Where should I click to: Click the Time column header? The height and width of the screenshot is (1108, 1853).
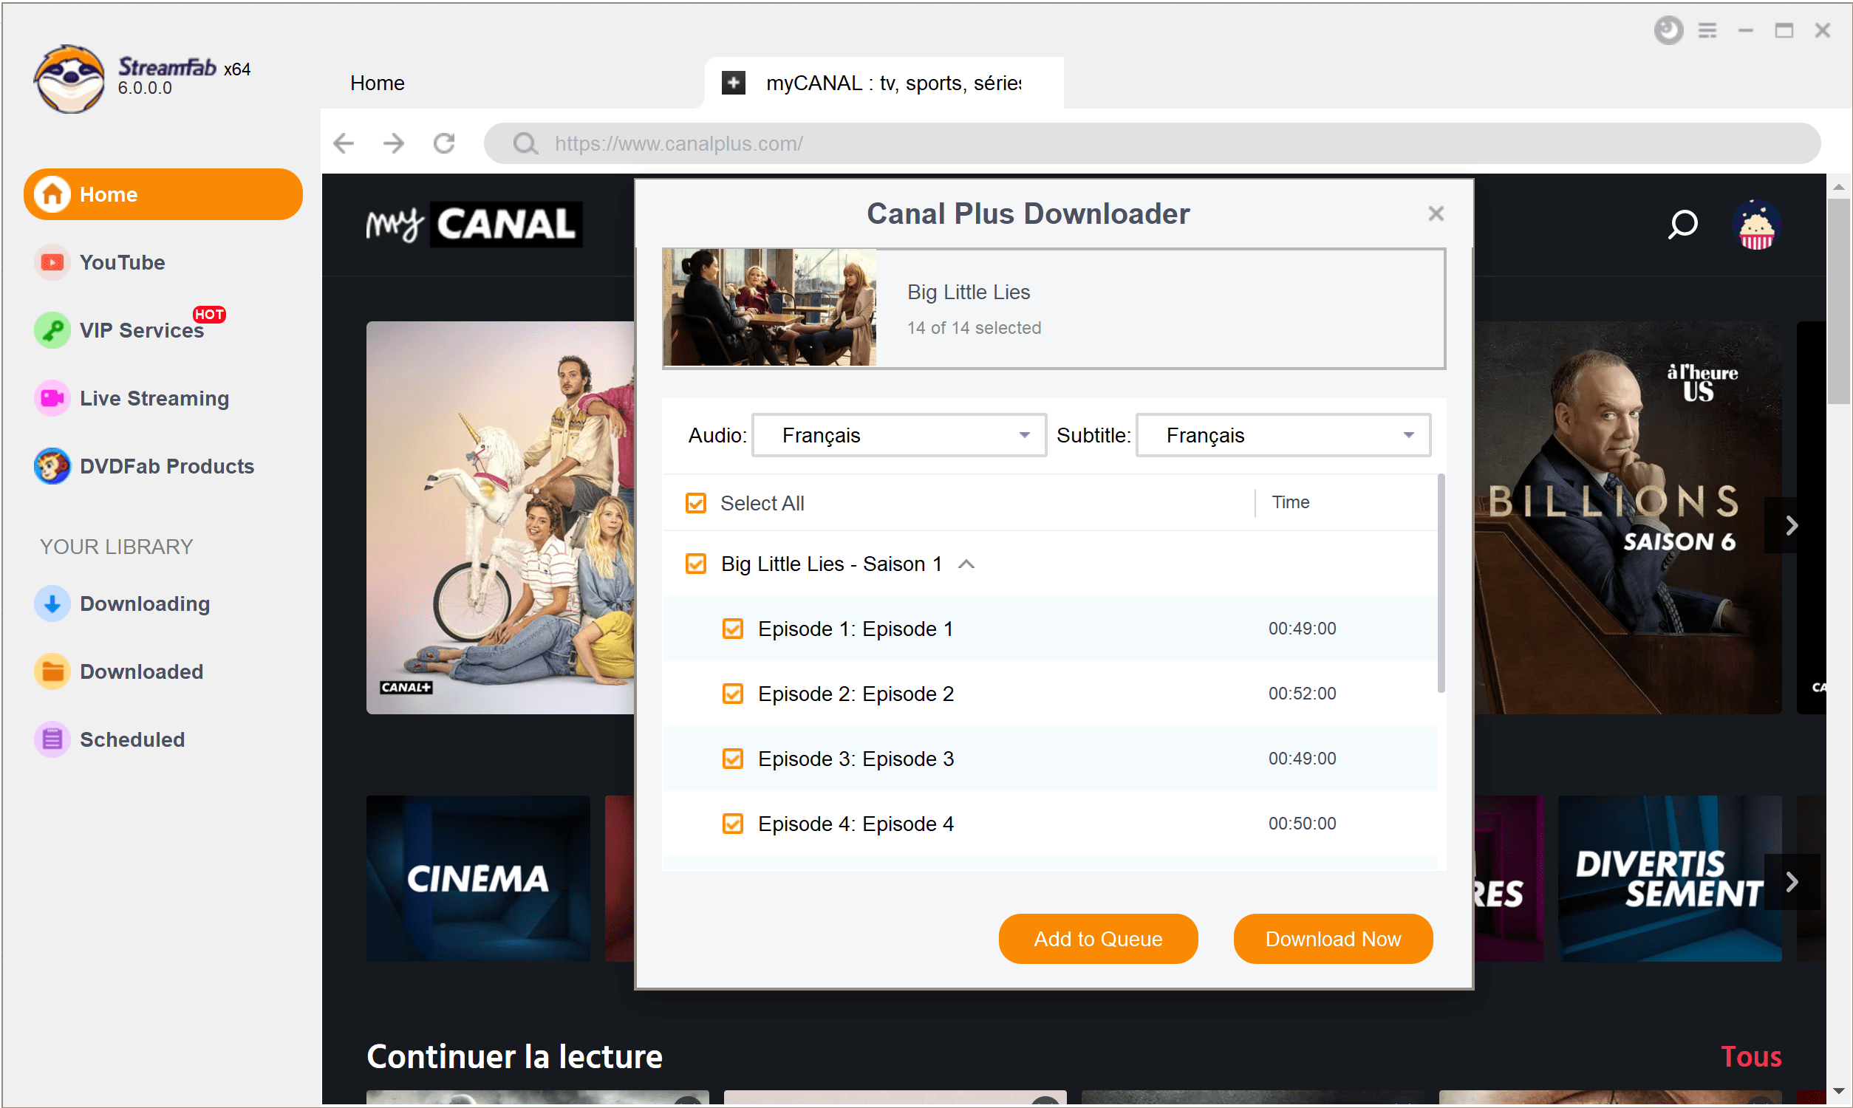1290,502
